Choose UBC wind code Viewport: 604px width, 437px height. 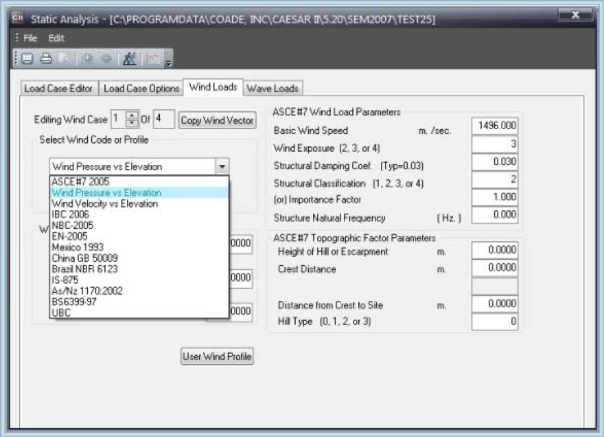pyautogui.click(x=139, y=313)
